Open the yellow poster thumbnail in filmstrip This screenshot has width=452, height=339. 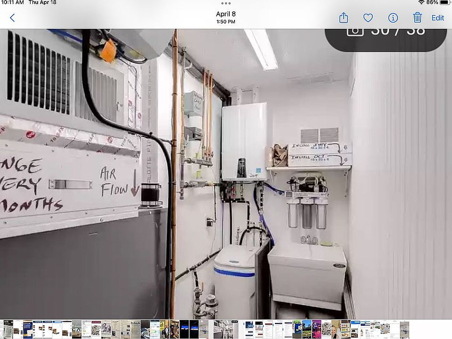tap(163, 329)
